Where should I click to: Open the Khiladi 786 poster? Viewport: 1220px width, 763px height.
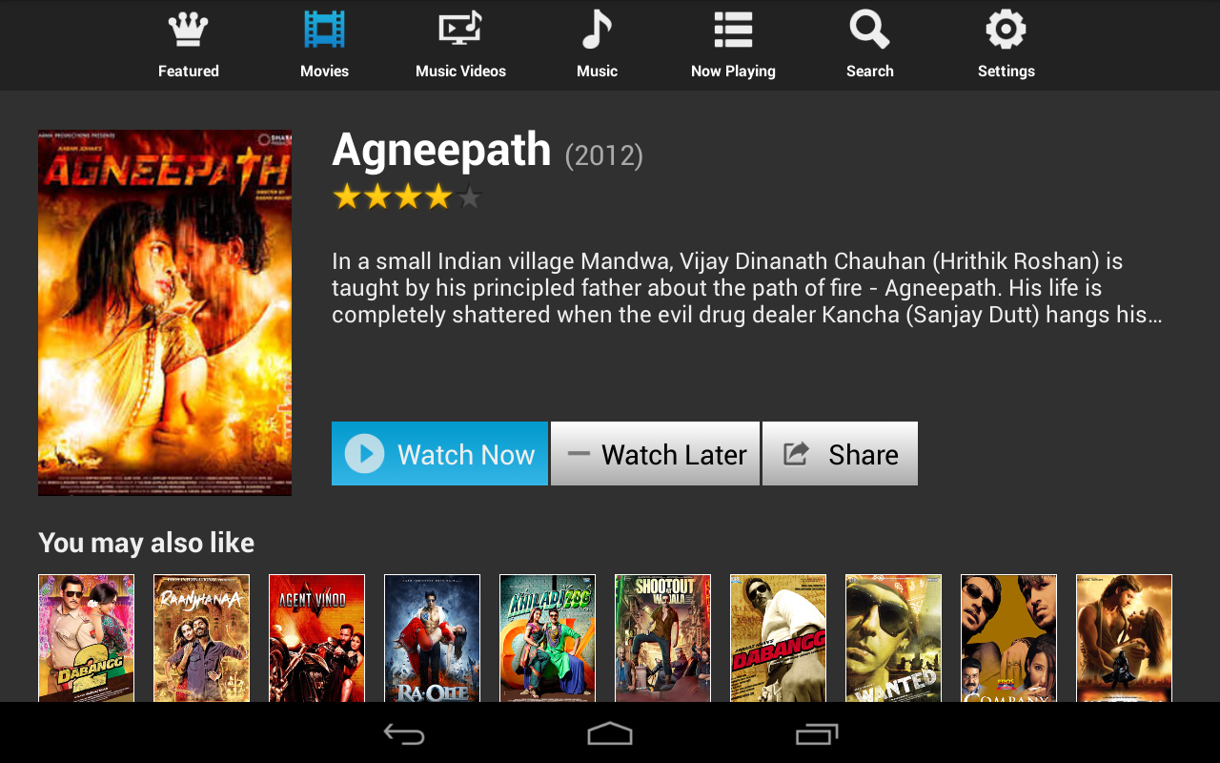547,638
